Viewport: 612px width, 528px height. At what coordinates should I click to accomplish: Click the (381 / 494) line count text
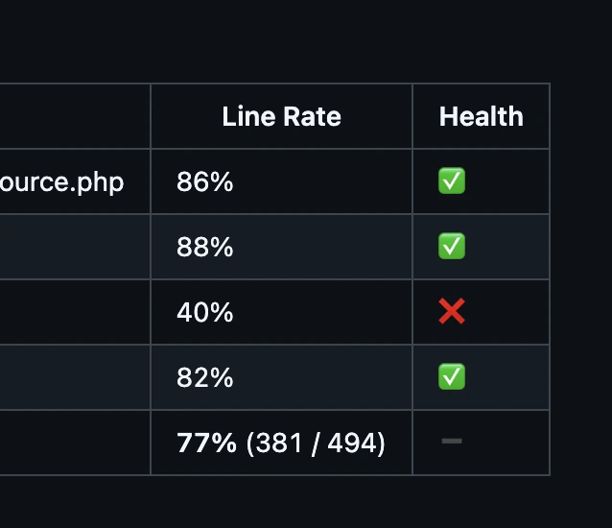[316, 443]
